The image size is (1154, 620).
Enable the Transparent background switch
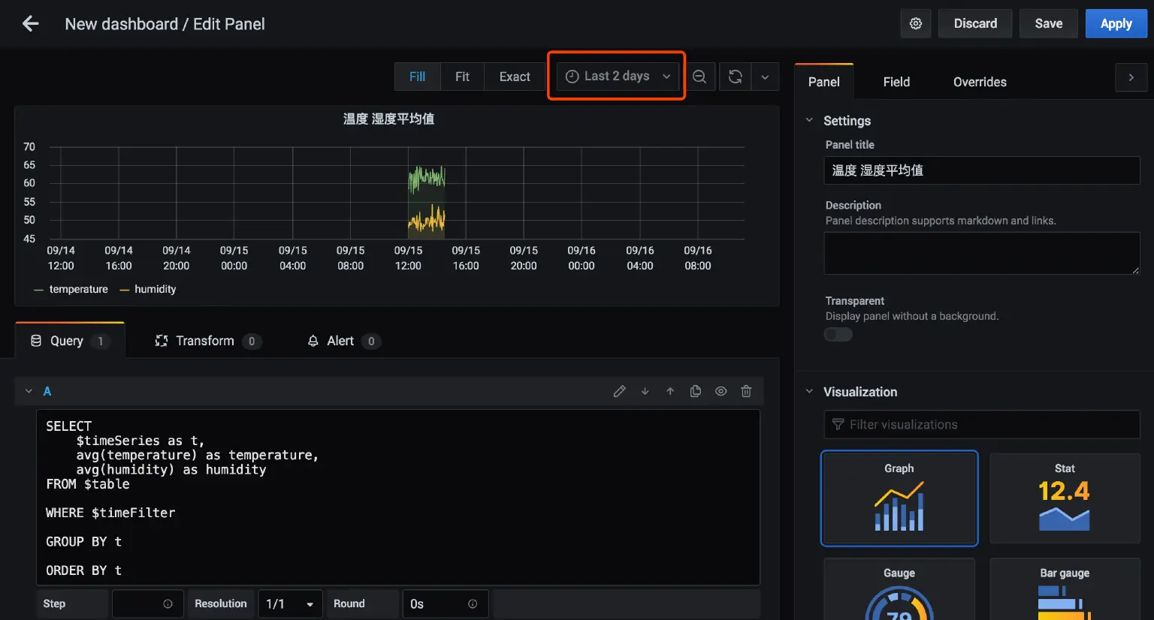coord(838,335)
